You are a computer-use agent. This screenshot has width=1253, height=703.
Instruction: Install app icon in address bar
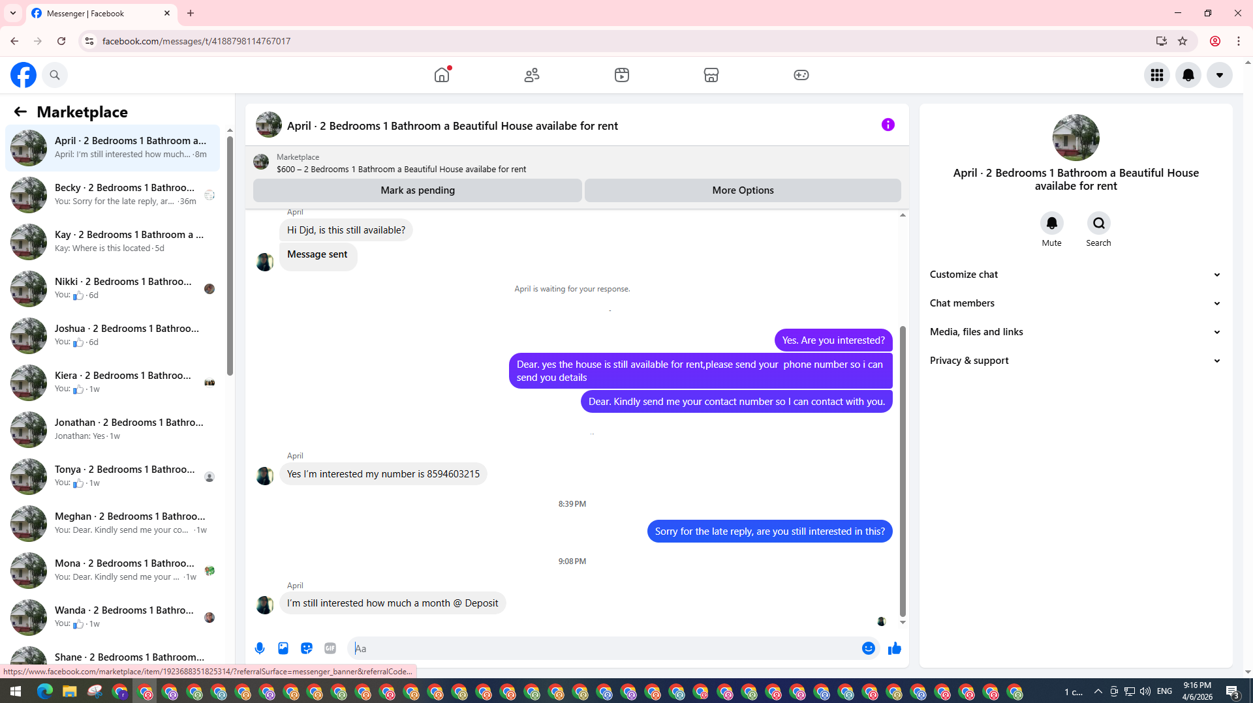[1161, 41]
